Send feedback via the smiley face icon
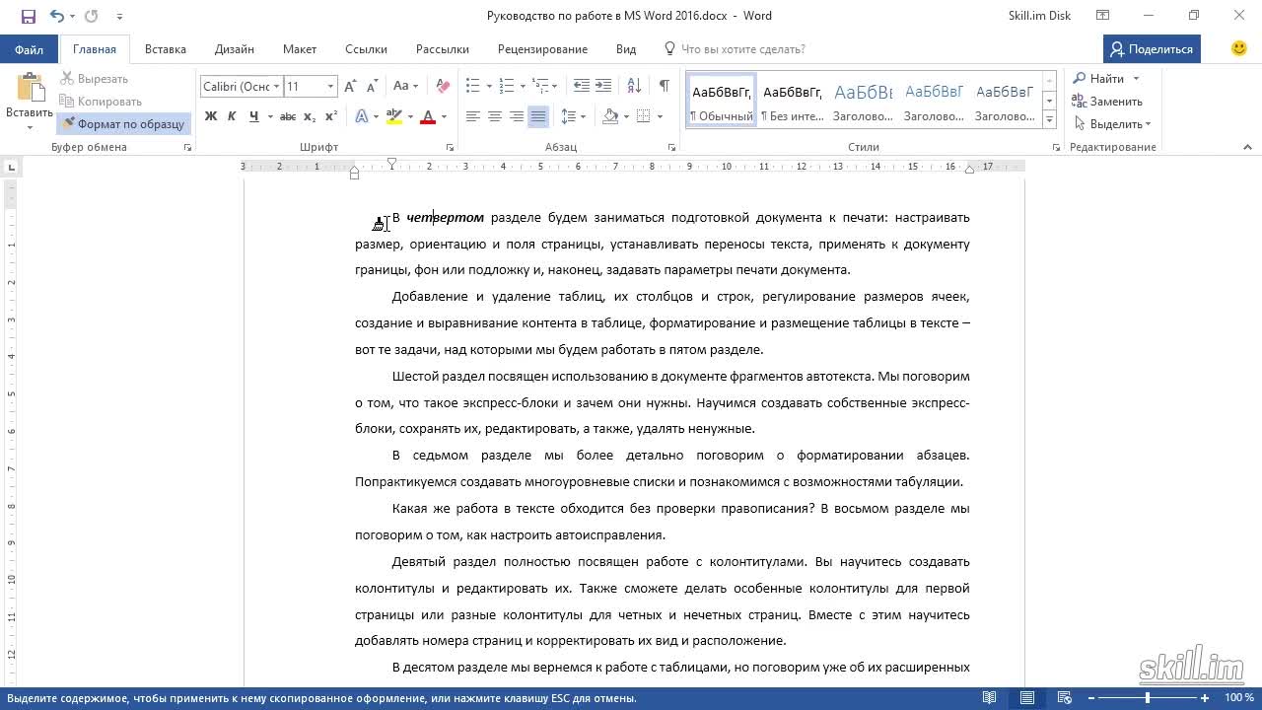This screenshot has width=1262, height=710. tap(1239, 48)
